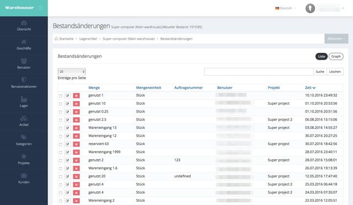Screen dimensions: 353x205
Task: Sort by Benutzer column header
Action: pos(224,88)
